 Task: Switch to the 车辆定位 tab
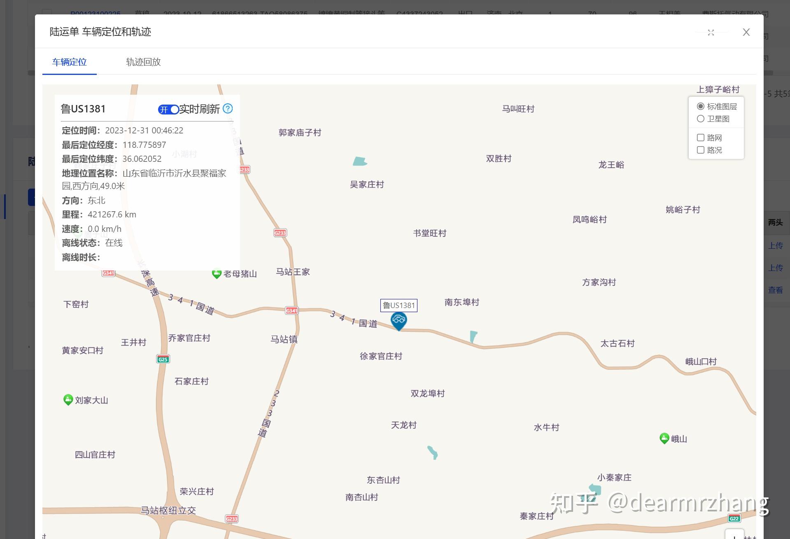tap(69, 62)
